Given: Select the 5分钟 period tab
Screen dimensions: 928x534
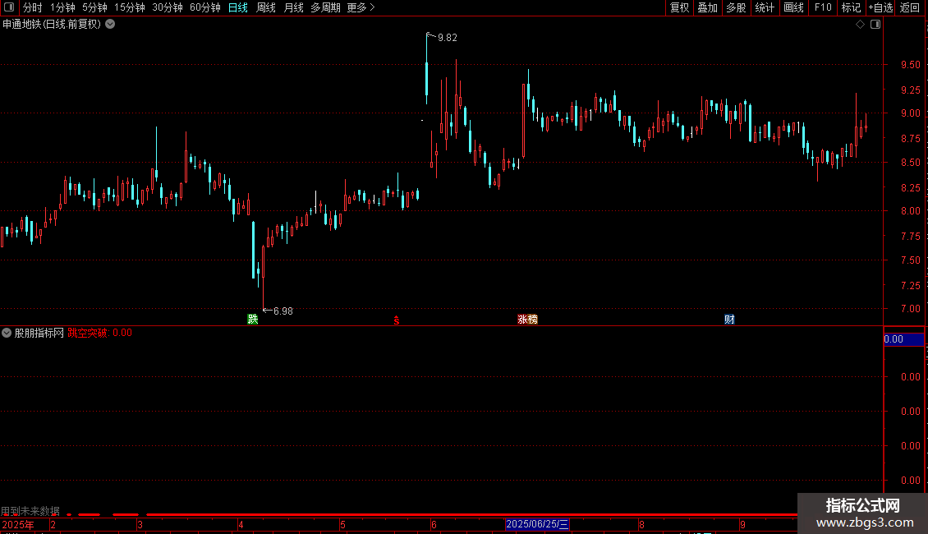Looking at the screenshot, I should click(94, 7).
